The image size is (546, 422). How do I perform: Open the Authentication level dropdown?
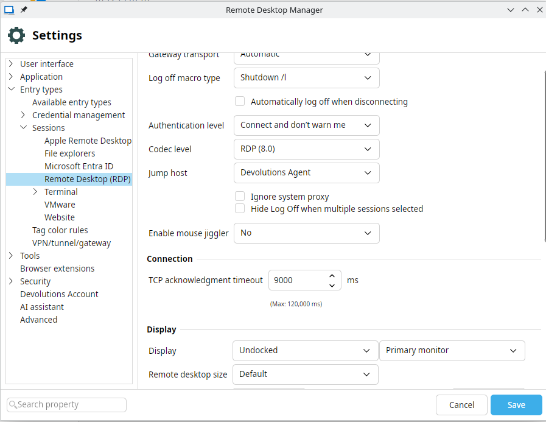pyautogui.click(x=306, y=125)
